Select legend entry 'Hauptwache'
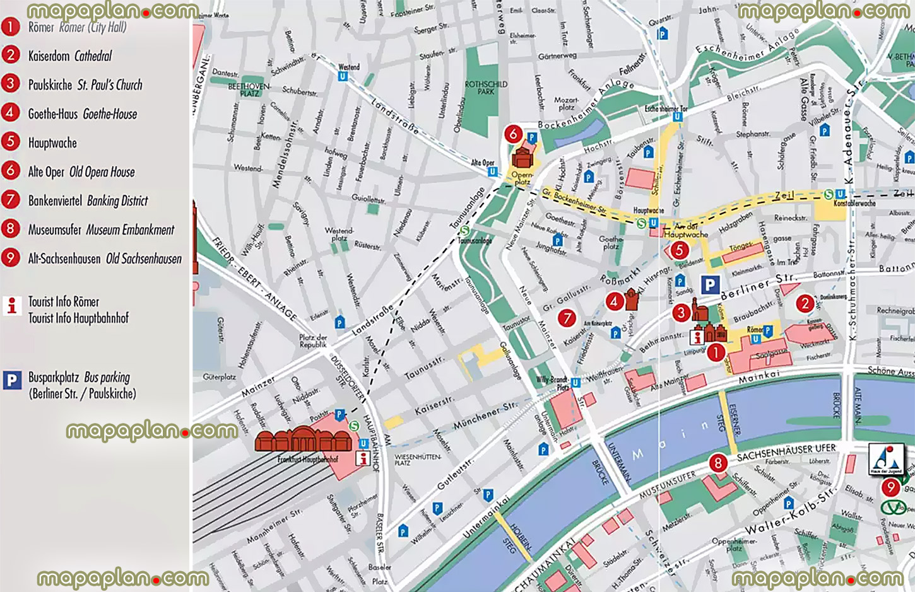 point(52,142)
